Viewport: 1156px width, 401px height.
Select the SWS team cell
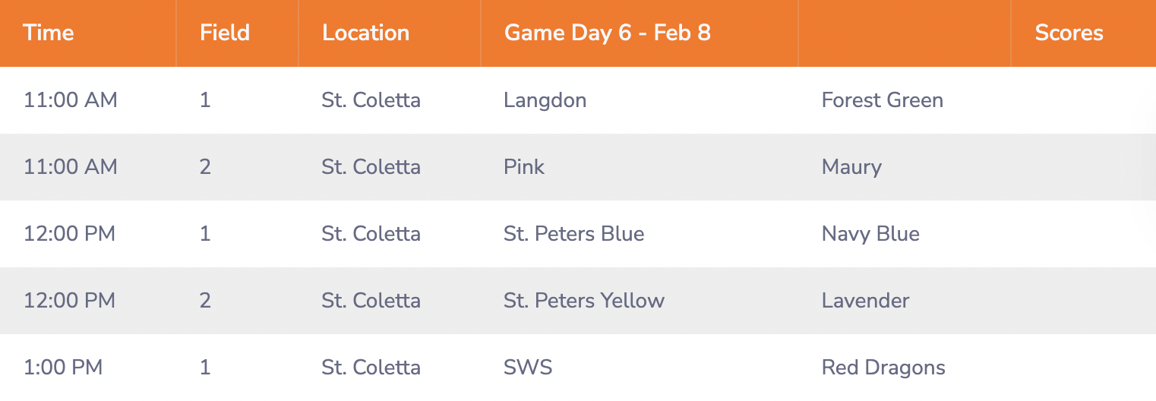click(528, 368)
